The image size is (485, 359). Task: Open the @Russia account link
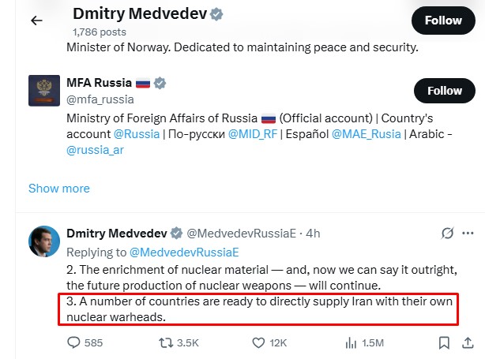point(137,133)
